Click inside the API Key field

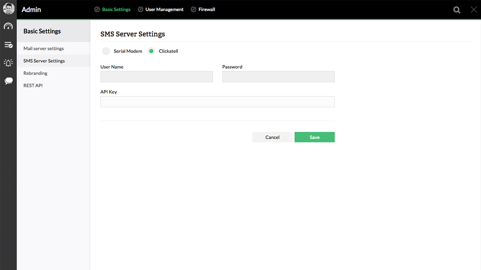pyautogui.click(x=217, y=102)
